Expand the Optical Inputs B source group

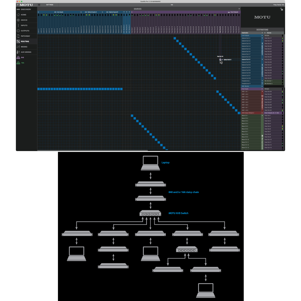click(x=103, y=12)
